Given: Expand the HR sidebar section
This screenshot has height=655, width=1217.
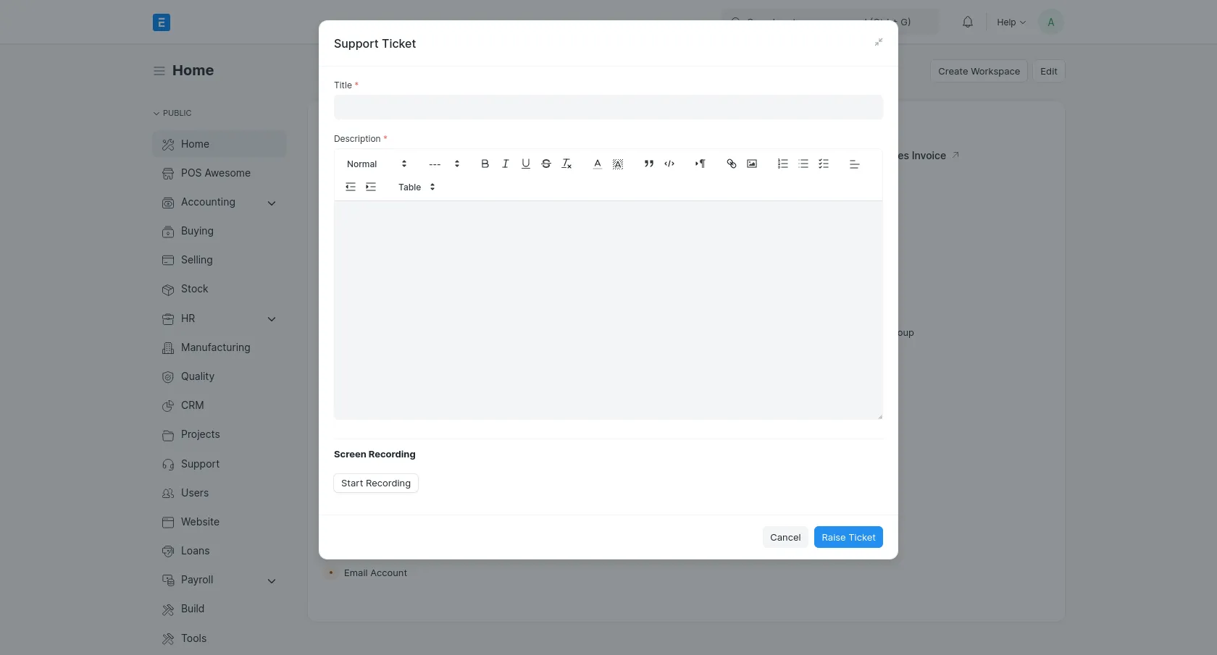Looking at the screenshot, I should tap(272, 318).
